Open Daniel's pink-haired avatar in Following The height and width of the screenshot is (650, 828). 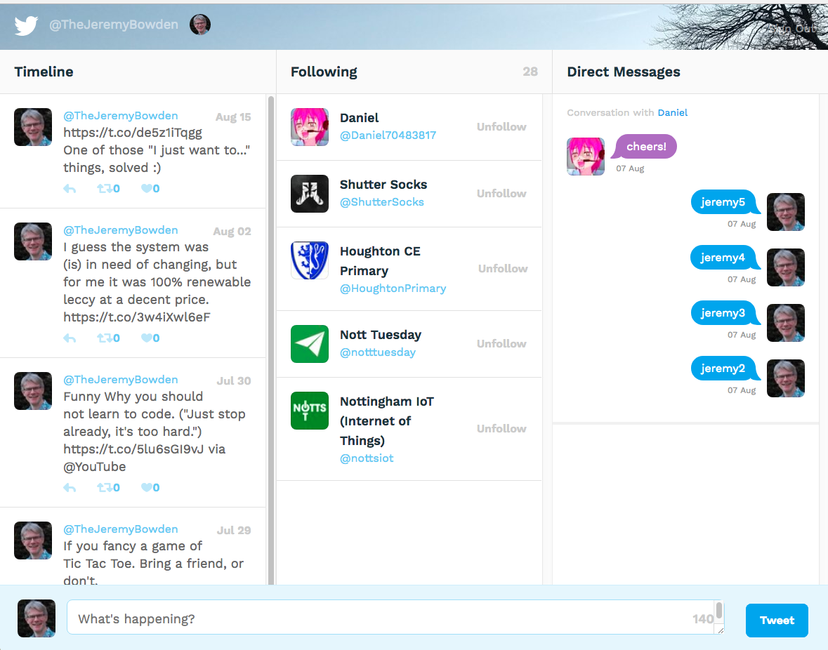pyautogui.click(x=310, y=127)
